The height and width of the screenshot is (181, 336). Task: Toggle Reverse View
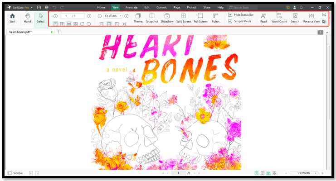312,19
